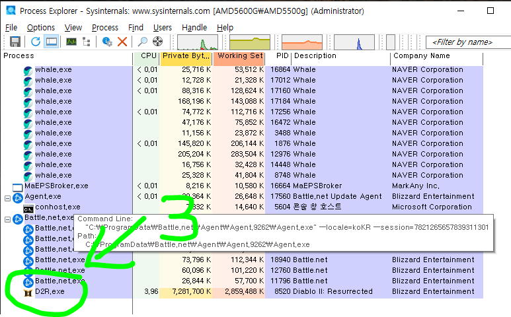Image resolution: width=511 pixels, height=317 pixels.
Task: Click whale icon of PID 3488 row
Action: click(28, 134)
